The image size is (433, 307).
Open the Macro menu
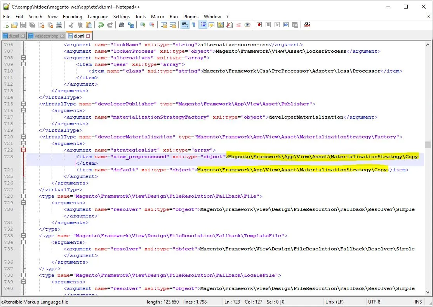tap(157, 17)
